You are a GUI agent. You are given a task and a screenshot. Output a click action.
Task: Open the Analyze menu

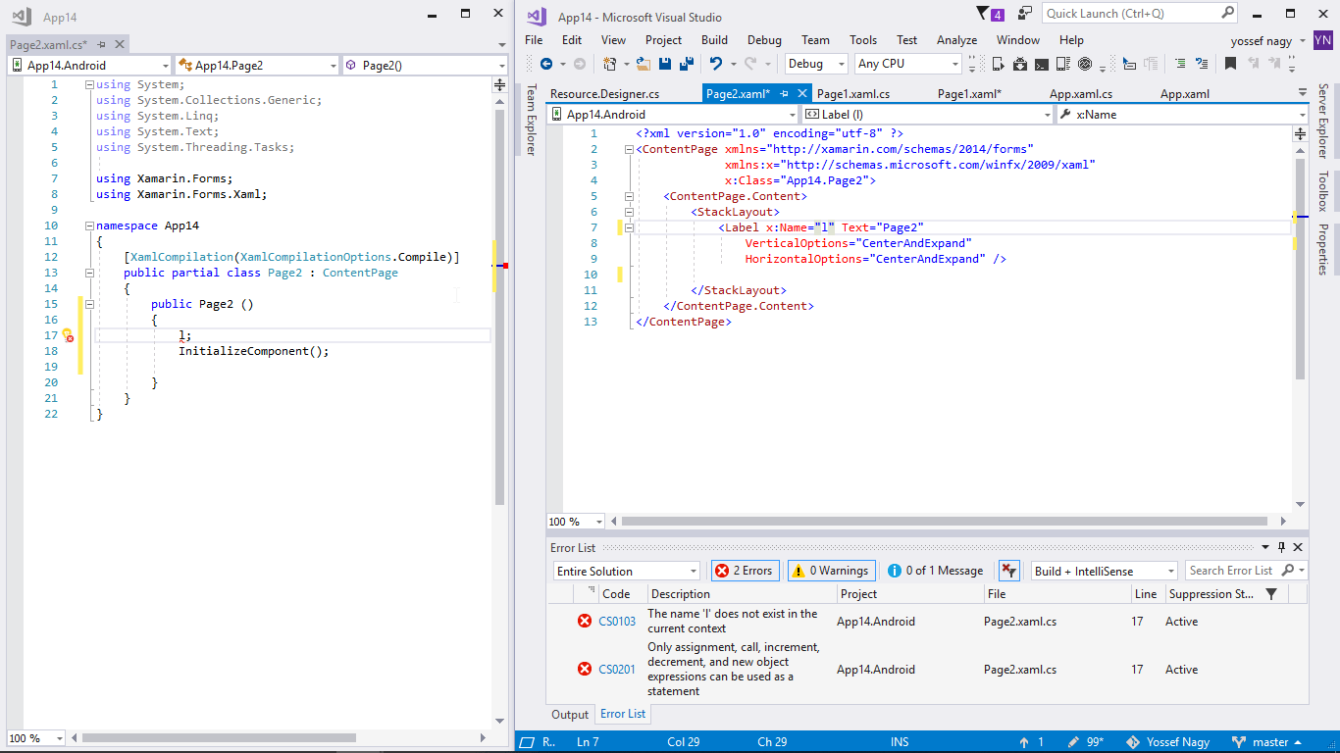pyautogui.click(x=956, y=40)
